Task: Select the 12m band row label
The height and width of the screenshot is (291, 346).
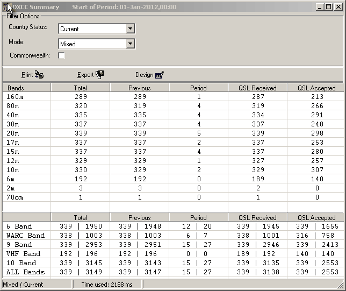Action: pyautogui.click(x=12, y=161)
